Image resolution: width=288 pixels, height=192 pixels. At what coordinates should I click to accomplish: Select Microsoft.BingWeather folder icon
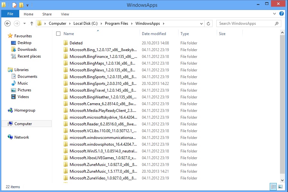click(x=65, y=97)
